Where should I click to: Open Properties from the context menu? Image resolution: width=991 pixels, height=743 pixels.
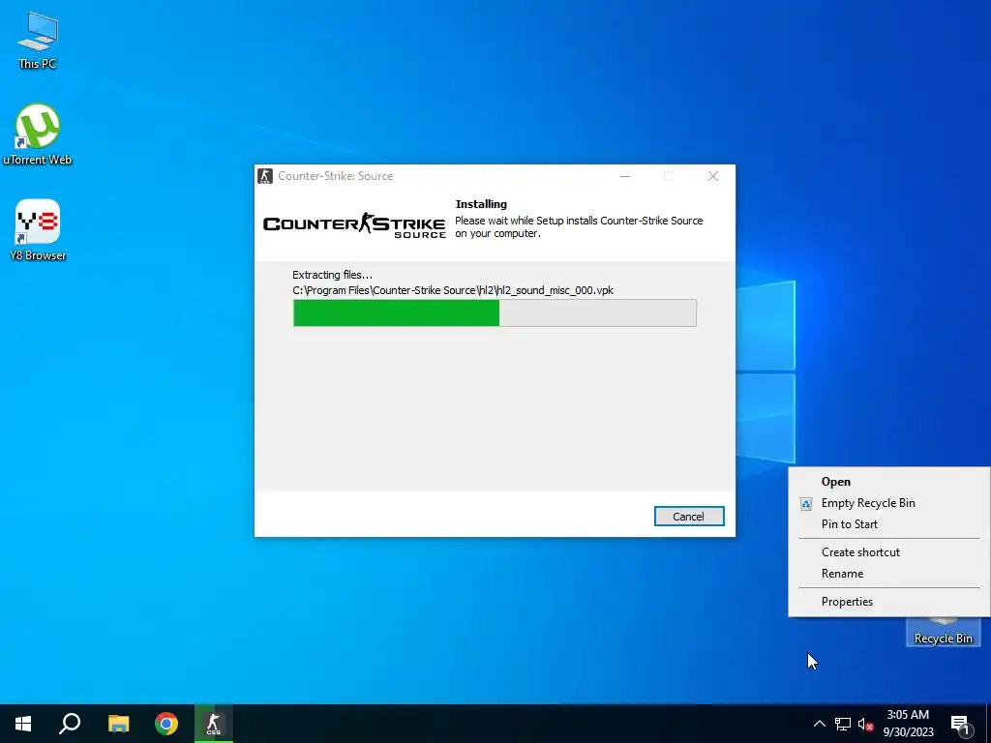click(888, 602)
